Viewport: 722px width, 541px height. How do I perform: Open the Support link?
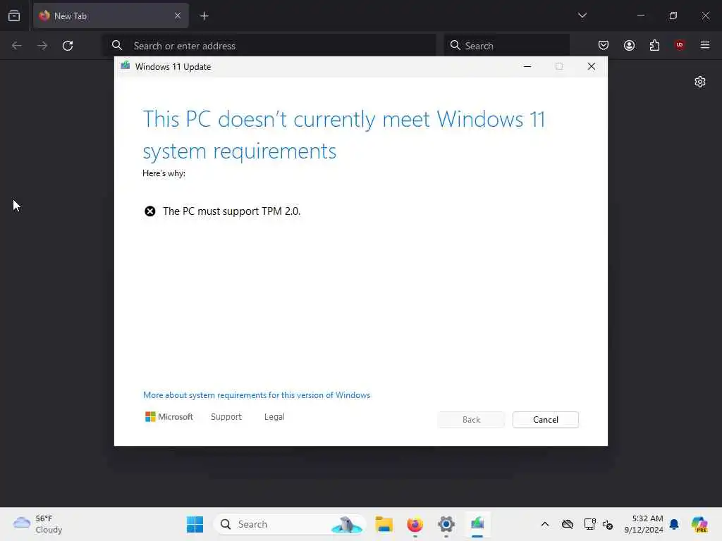click(226, 417)
